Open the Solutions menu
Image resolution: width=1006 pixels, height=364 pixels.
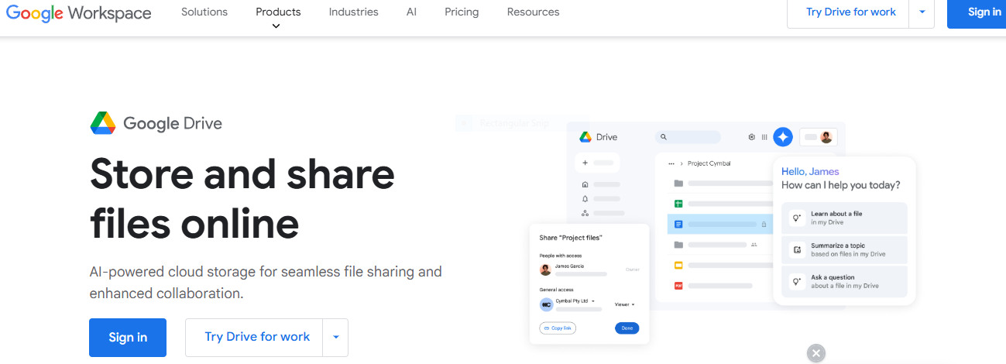(204, 12)
